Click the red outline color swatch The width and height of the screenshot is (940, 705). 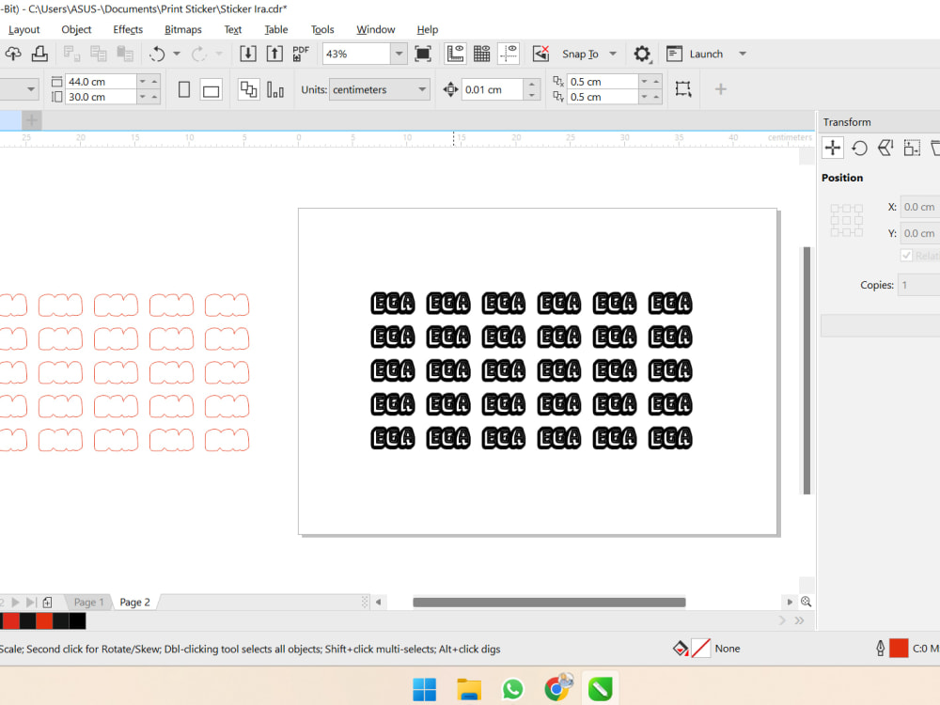(899, 648)
